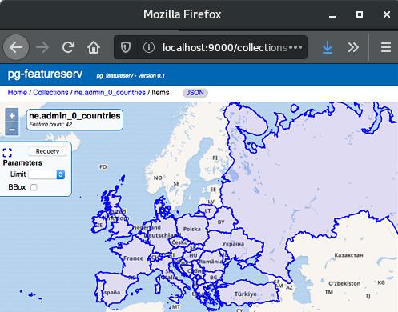Click the Feature count: 42 text
Image resolution: width=398 pixels, height=312 pixels.
coord(50,125)
